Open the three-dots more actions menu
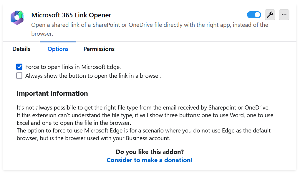 click(284, 15)
